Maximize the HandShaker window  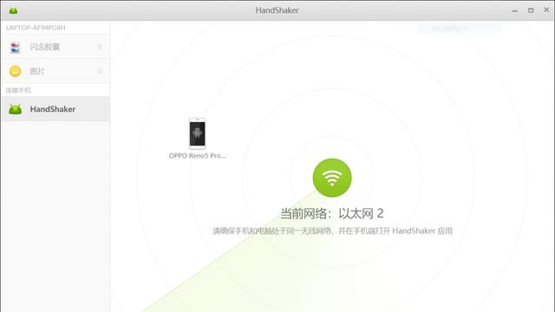531,10
